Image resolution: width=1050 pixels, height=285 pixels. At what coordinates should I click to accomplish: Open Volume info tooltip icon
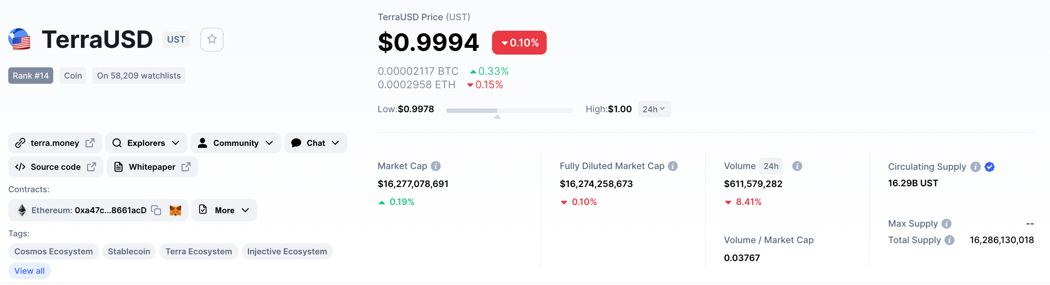coord(797,166)
